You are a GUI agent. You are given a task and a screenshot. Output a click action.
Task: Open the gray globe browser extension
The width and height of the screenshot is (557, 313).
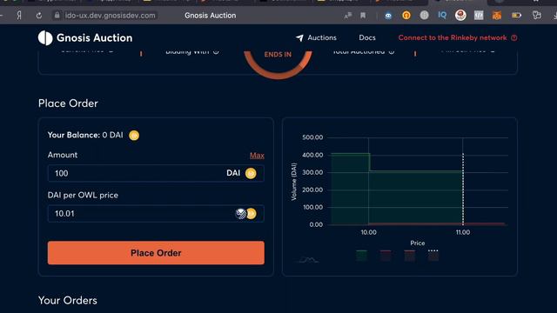point(424,16)
